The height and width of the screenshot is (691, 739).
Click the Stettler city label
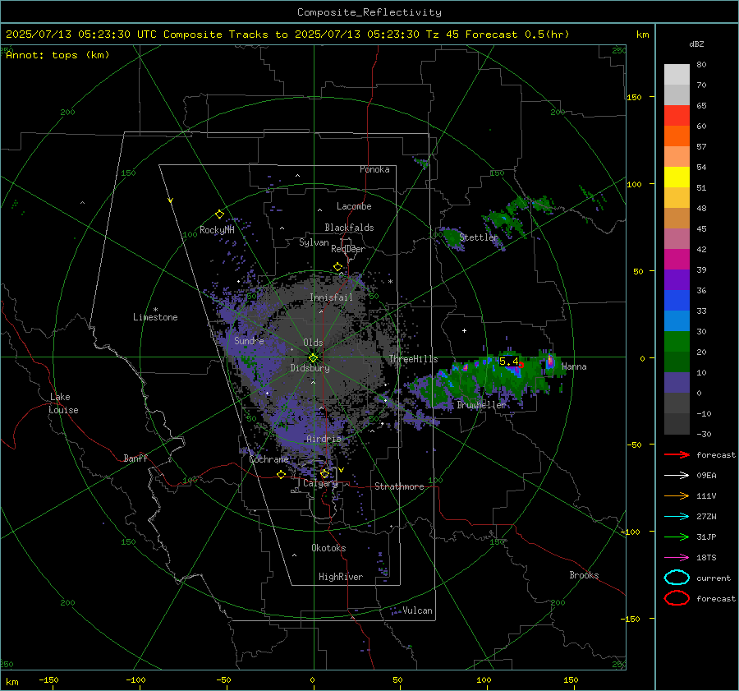click(479, 237)
